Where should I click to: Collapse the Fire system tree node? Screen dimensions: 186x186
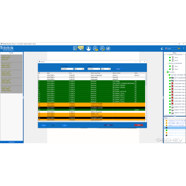pos(166,72)
